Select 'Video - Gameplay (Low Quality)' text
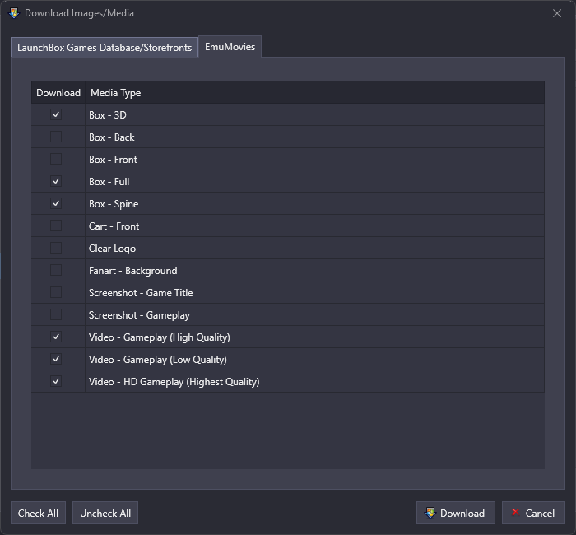 click(158, 360)
